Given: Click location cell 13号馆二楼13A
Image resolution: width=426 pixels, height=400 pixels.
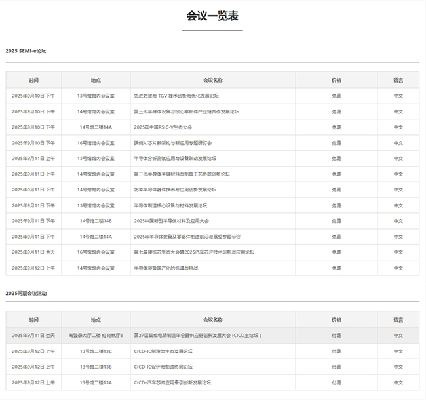Looking at the screenshot, I should click(96, 382).
